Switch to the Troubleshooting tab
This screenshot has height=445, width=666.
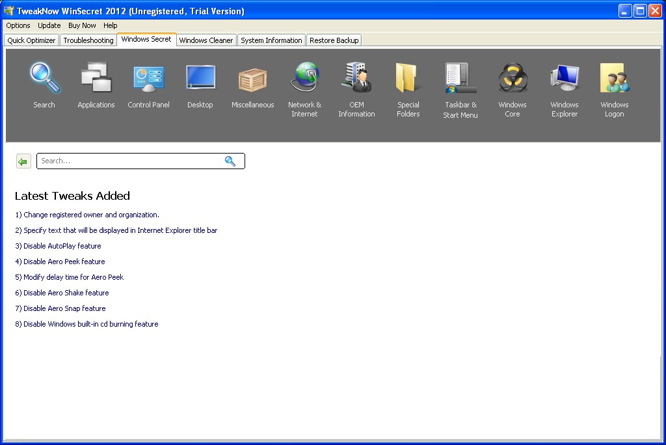88,40
